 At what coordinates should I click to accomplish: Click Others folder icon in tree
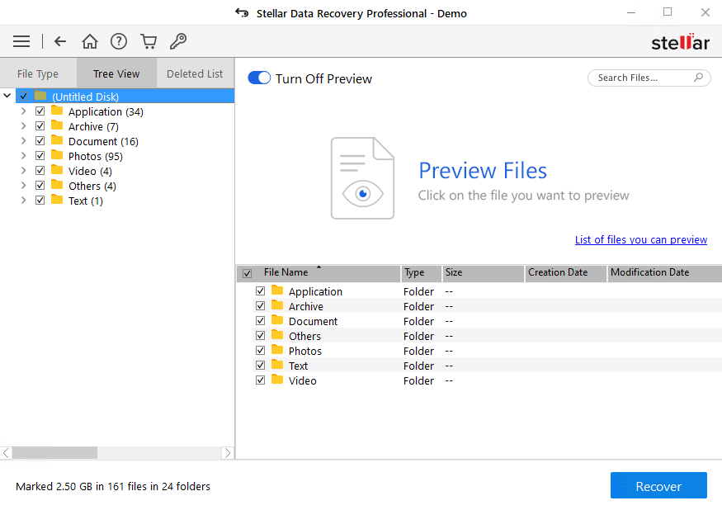click(x=57, y=185)
